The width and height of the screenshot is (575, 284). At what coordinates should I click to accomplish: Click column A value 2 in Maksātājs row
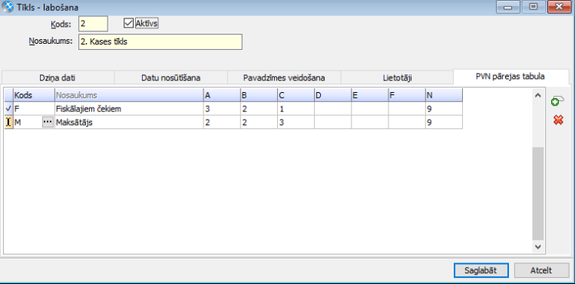222,122
